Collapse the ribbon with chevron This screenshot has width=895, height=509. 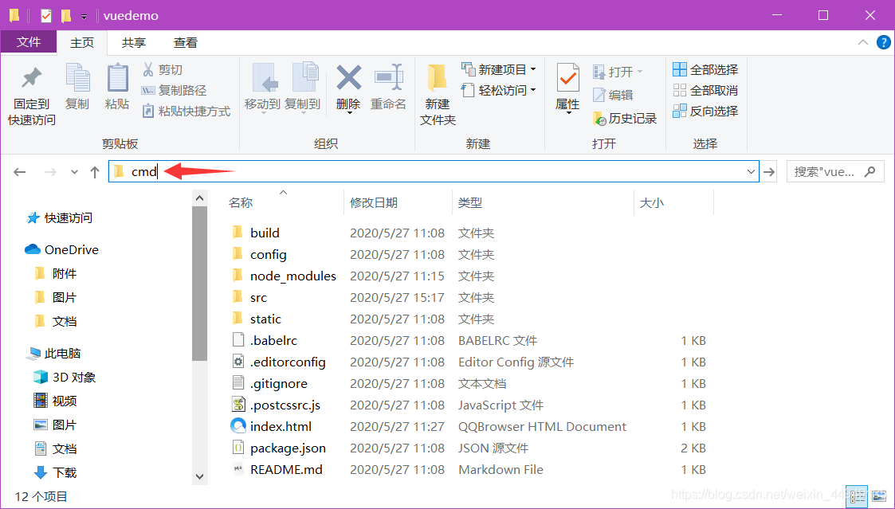point(863,42)
